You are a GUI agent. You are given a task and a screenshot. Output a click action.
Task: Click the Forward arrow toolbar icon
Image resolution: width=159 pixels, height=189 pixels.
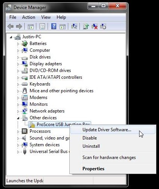coord(19,26)
